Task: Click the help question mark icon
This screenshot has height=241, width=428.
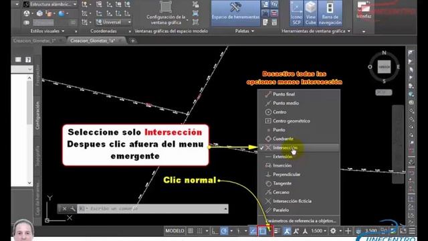Action: [x=28, y=60]
